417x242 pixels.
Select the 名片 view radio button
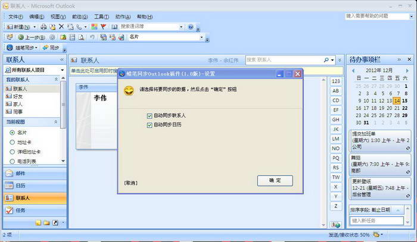click(12, 133)
